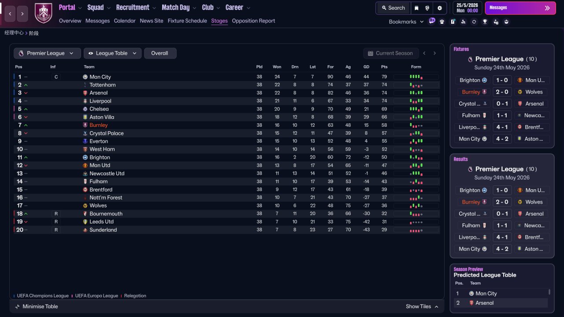The height and width of the screenshot is (317, 564).
Task: Select Nott'm Forest team name in table
Action: click(x=106, y=198)
